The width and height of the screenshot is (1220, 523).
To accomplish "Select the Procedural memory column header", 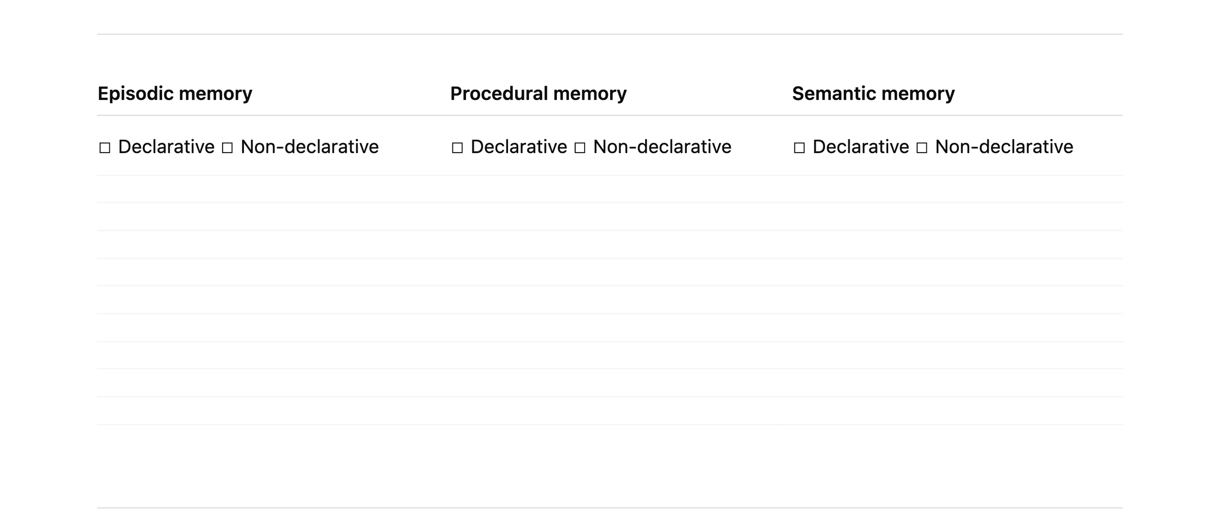I will 538,94.
